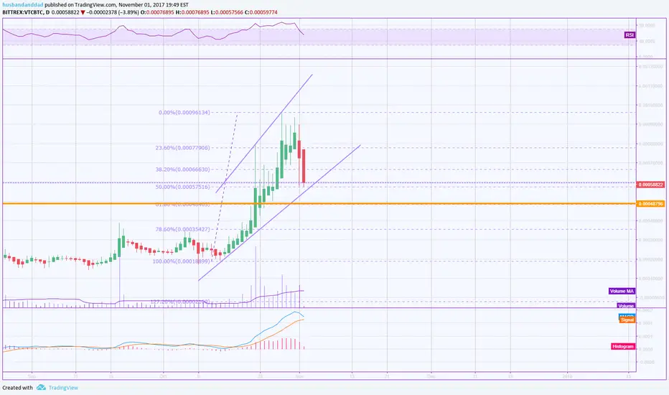Click the BITTREX:VTCBTC, D symbol text
The height and width of the screenshot is (395, 669).
[x=26, y=12]
